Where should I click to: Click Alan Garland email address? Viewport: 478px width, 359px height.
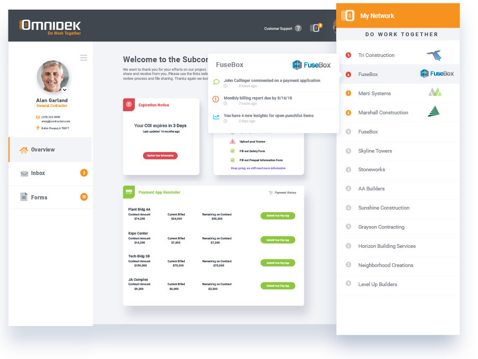(x=56, y=121)
